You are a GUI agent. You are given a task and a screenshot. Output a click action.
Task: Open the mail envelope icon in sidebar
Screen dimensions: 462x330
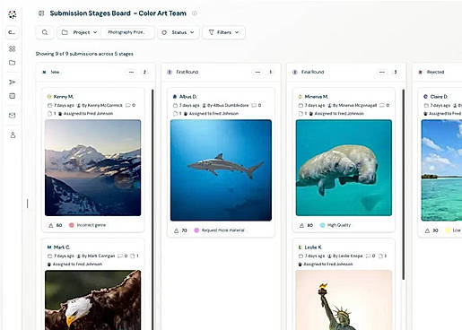click(x=13, y=115)
